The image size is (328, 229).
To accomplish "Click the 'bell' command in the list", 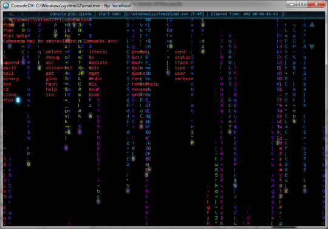I will 9,73.
